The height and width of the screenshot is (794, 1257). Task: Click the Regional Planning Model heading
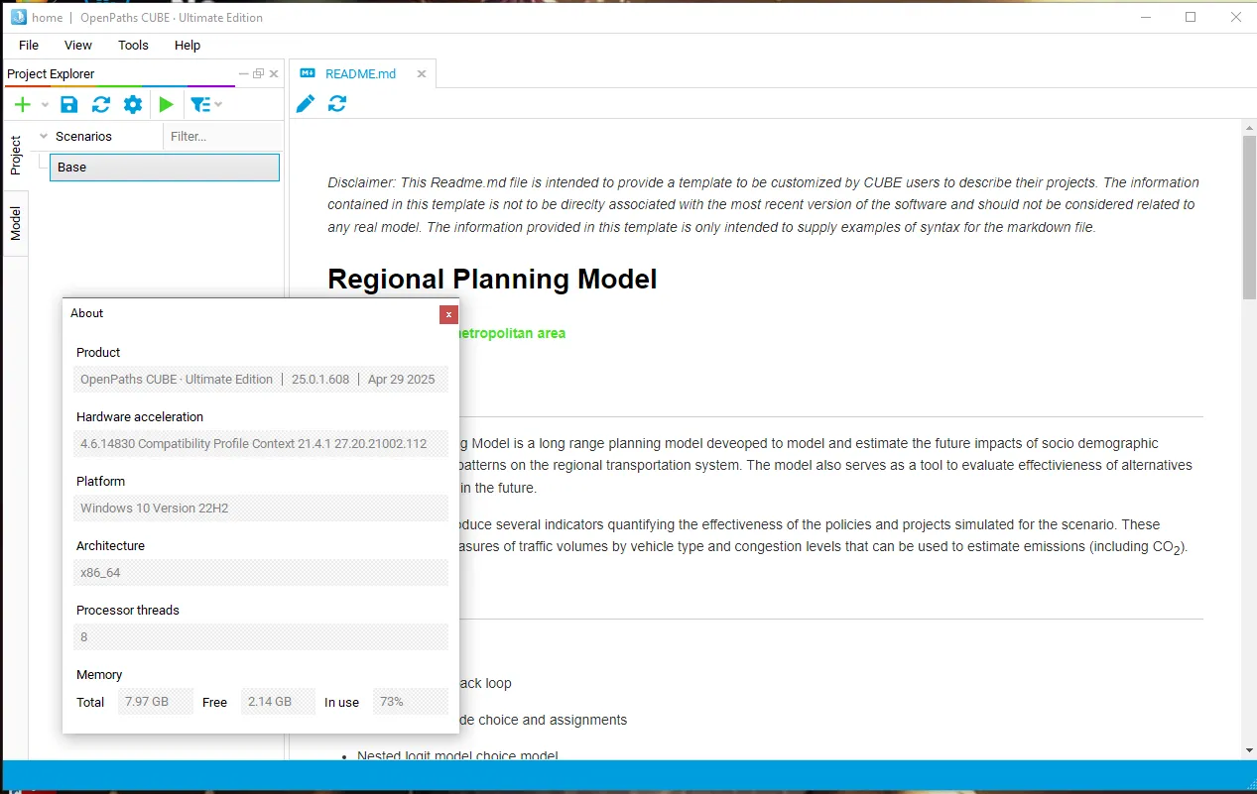(x=492, y=280)
